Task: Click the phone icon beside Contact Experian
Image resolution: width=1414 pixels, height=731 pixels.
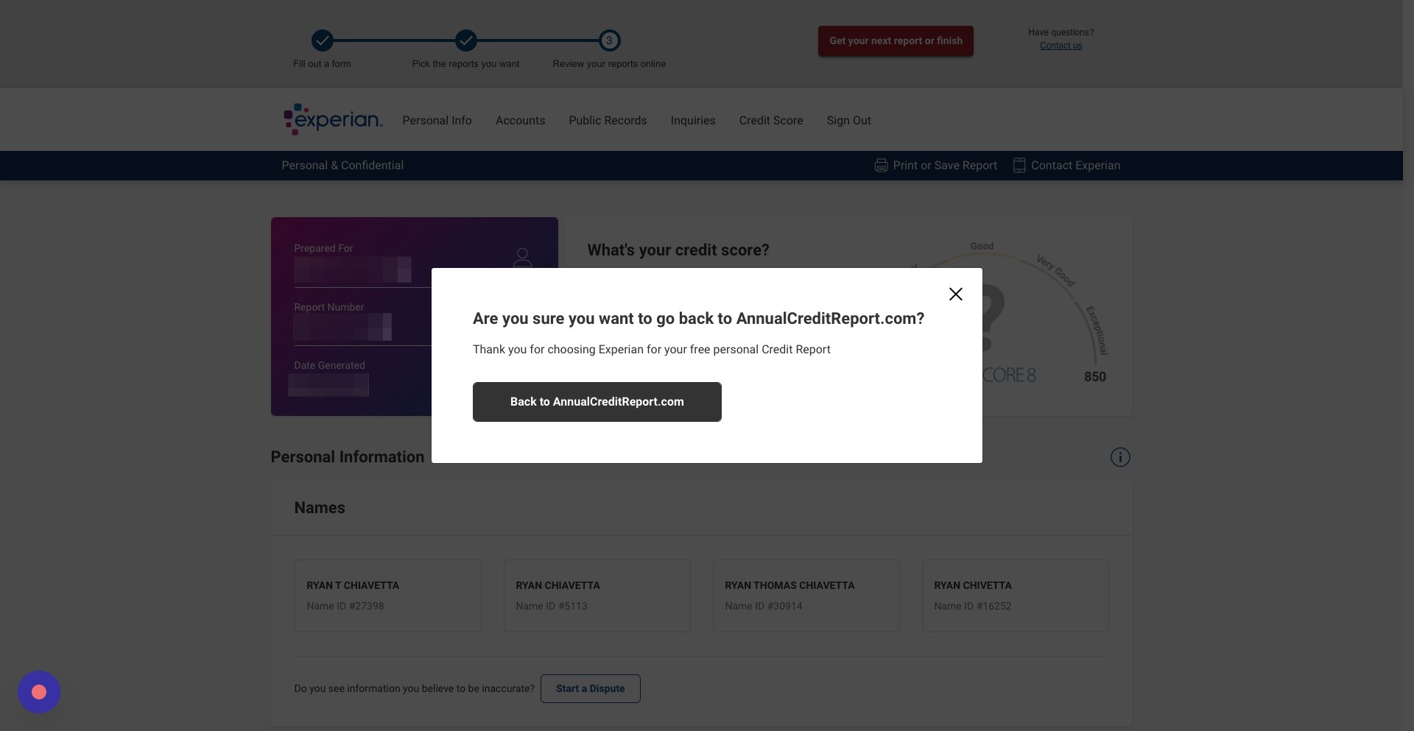Action: point(1019,166)
